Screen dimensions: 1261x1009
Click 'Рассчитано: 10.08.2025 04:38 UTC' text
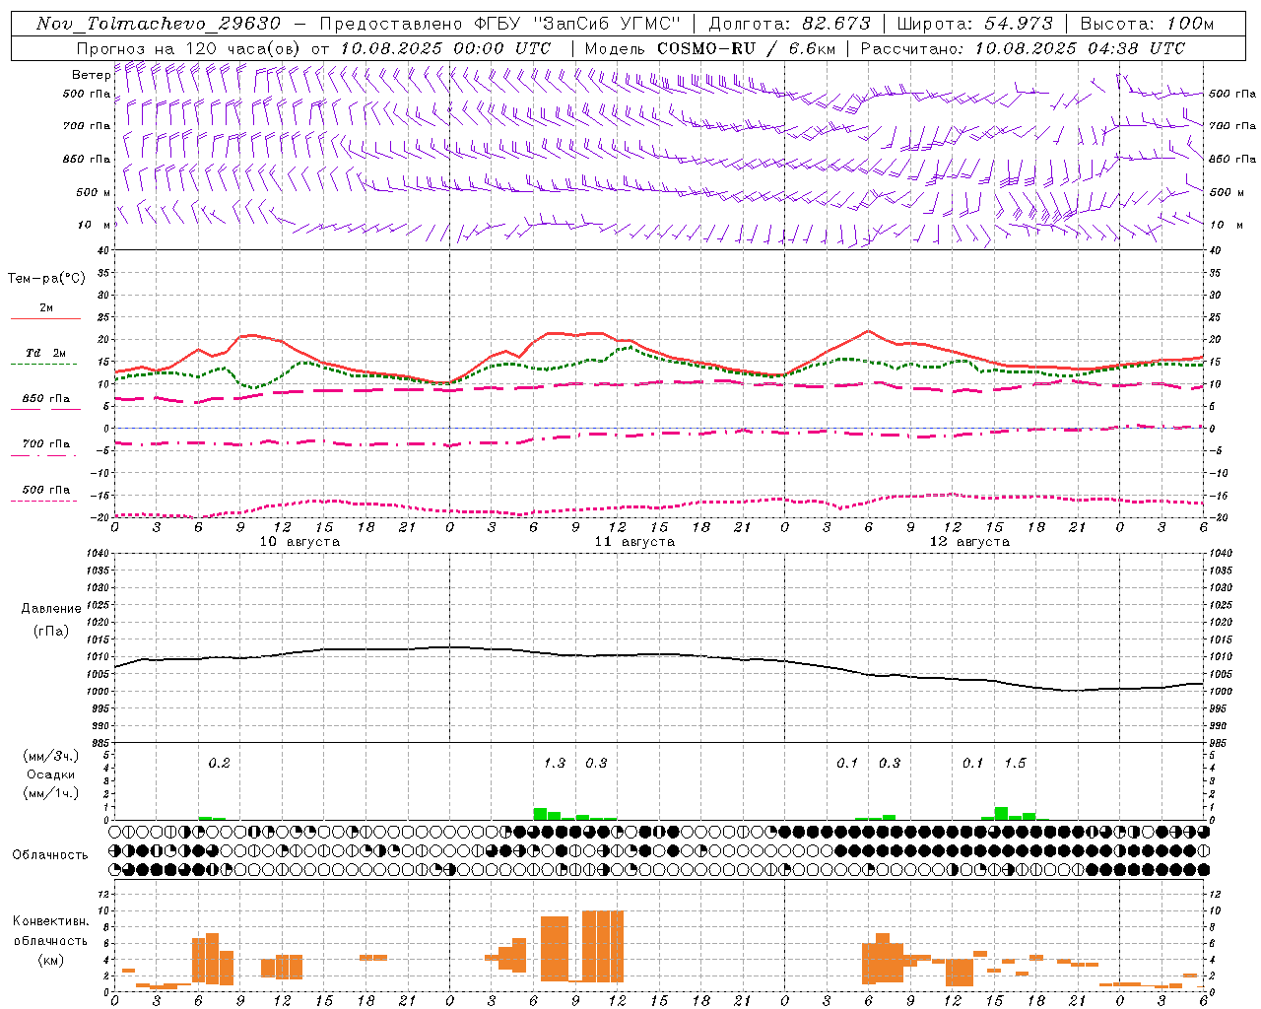1023,48
